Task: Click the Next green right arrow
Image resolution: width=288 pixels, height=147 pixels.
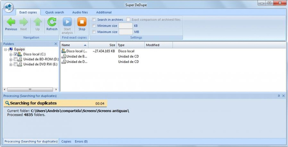Action: (23, 24)
